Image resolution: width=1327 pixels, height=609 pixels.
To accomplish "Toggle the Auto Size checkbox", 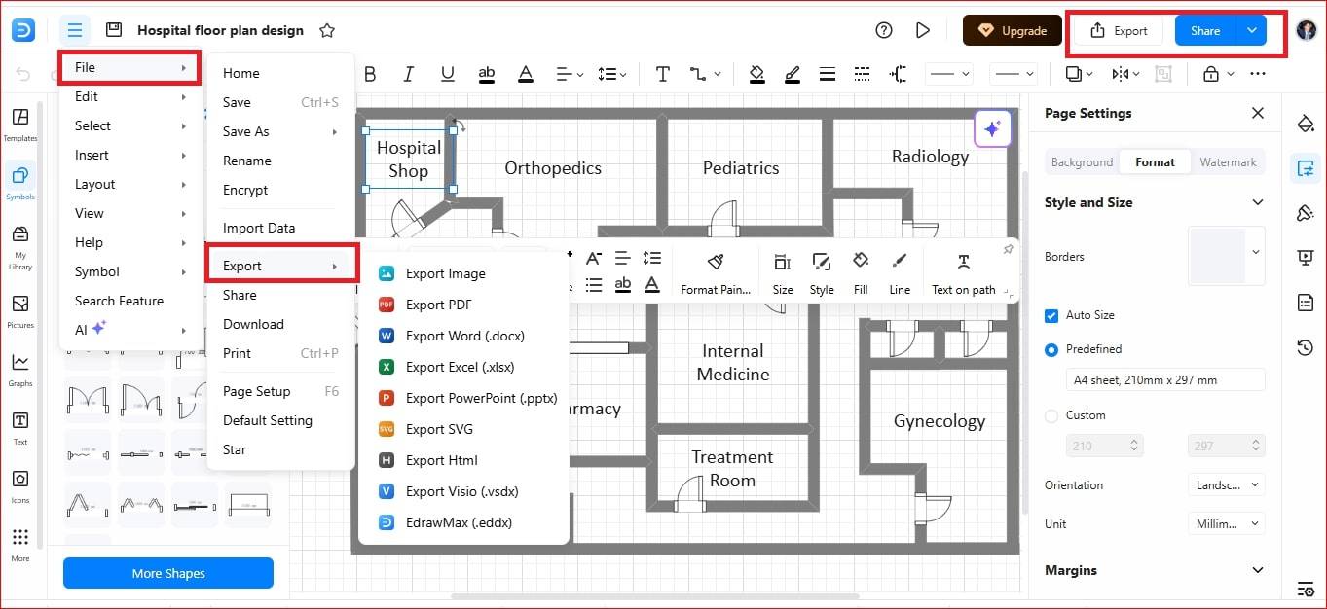I will pyautogui.click(x=1051, y=315).
